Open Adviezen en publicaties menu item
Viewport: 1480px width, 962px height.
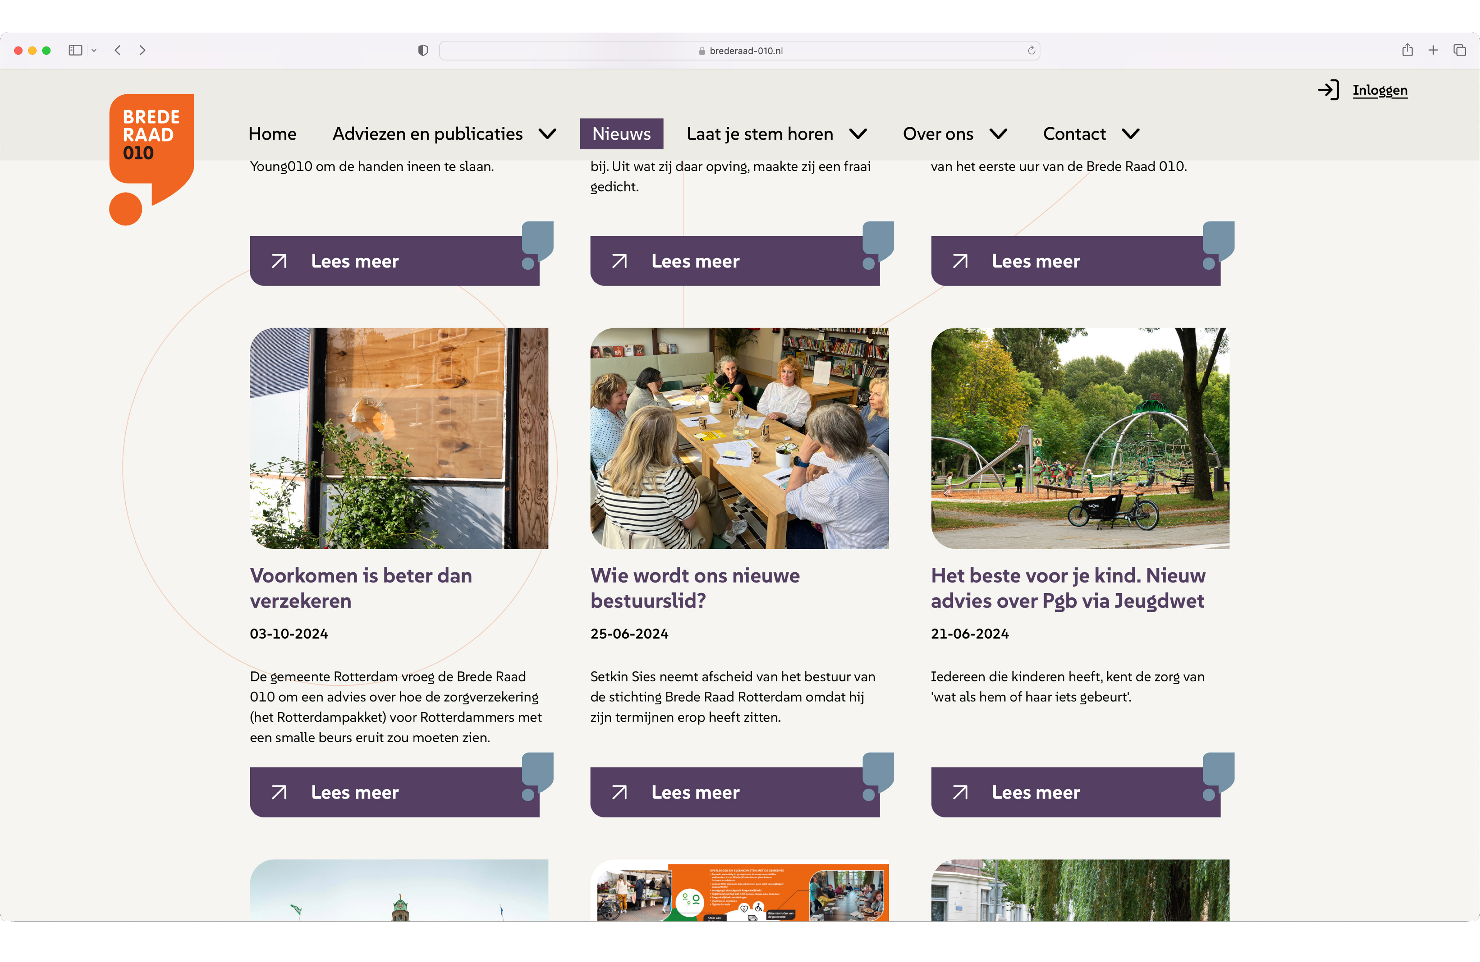427,134
